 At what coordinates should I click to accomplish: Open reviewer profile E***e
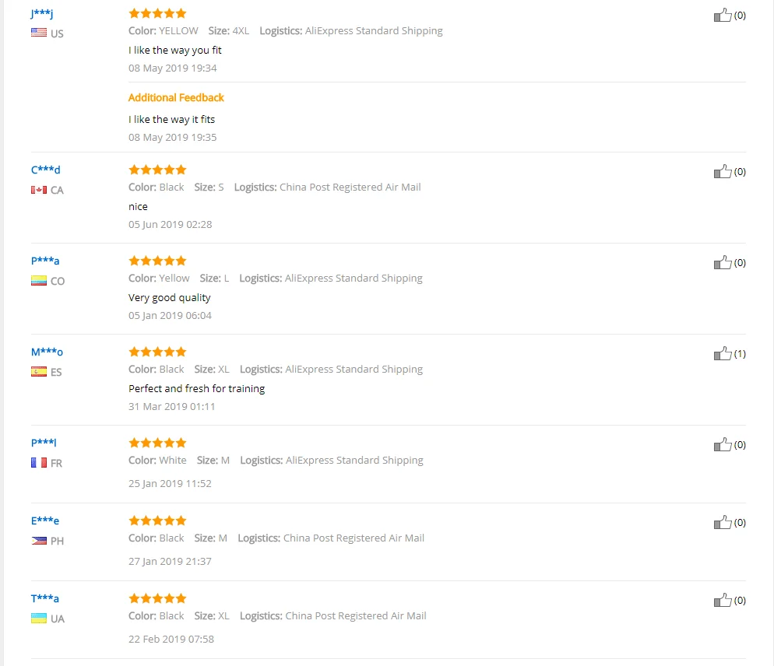pos(45,521)
